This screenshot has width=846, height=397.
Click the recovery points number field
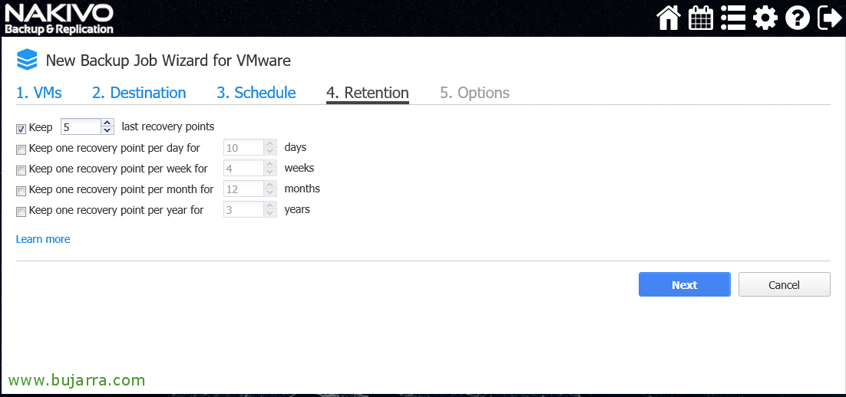pyautogui.click(x=81, y=127)
